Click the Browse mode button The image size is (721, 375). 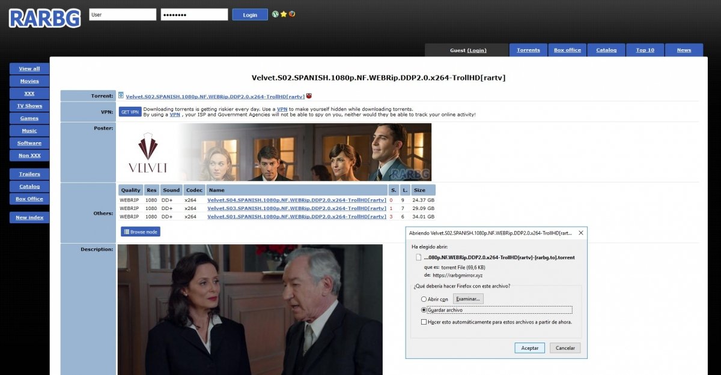tap(141, 232)
